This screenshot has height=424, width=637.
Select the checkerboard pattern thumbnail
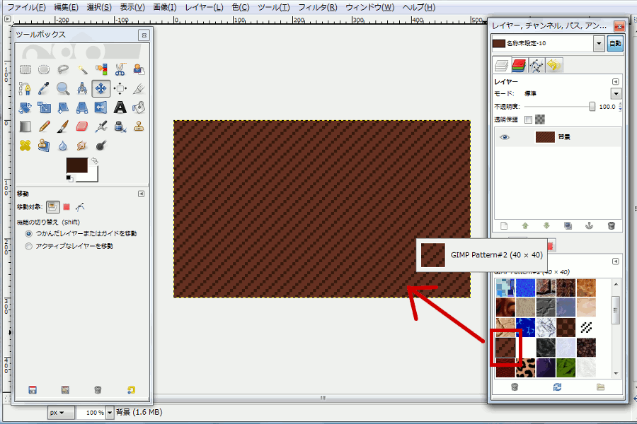[567, 328]
